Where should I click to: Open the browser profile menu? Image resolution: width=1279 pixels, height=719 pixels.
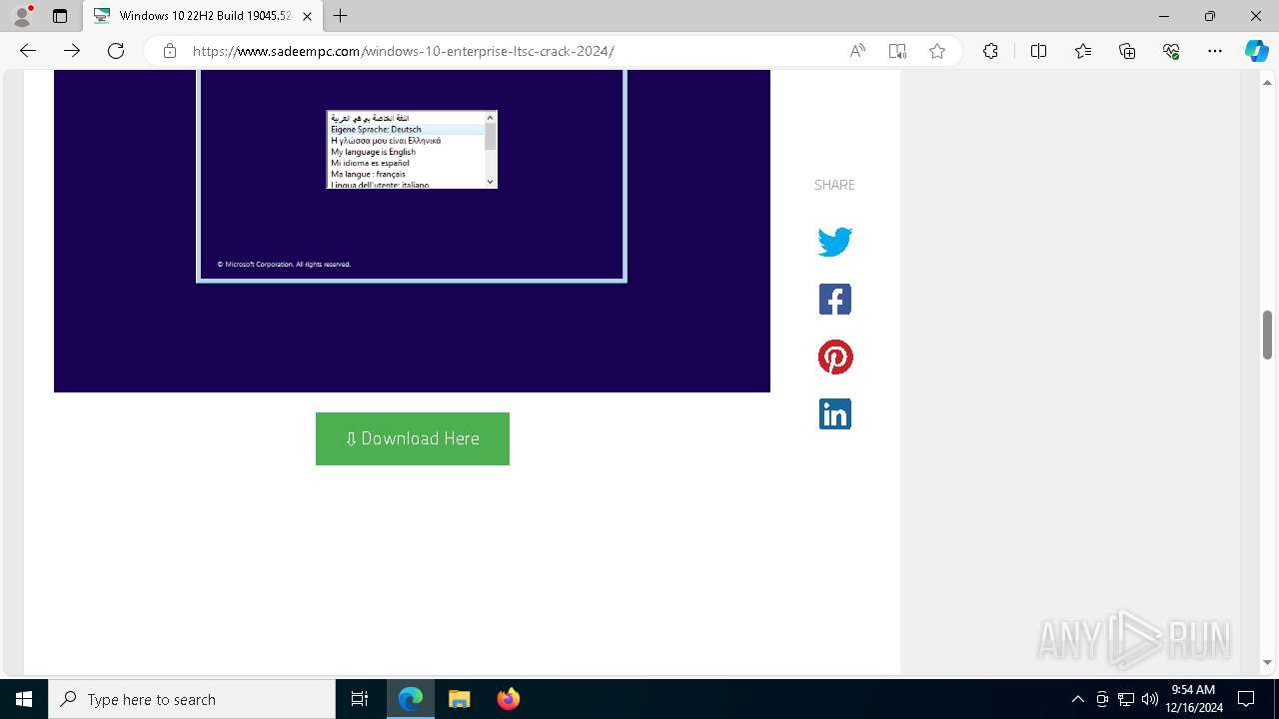point(22,16)
